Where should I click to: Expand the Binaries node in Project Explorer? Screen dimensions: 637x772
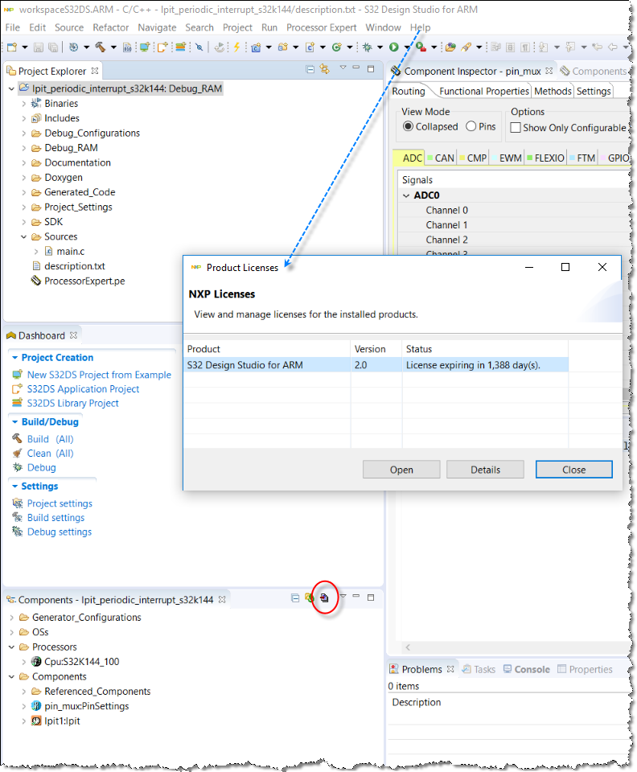[23, 104]
